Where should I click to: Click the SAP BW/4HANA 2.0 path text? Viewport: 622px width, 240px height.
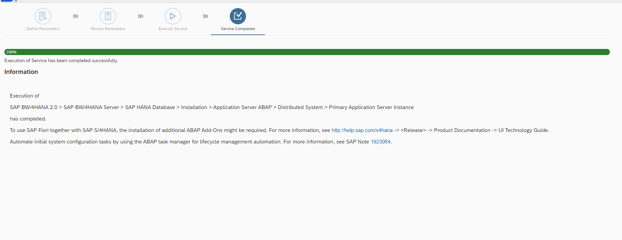click(x=34, y=107)
